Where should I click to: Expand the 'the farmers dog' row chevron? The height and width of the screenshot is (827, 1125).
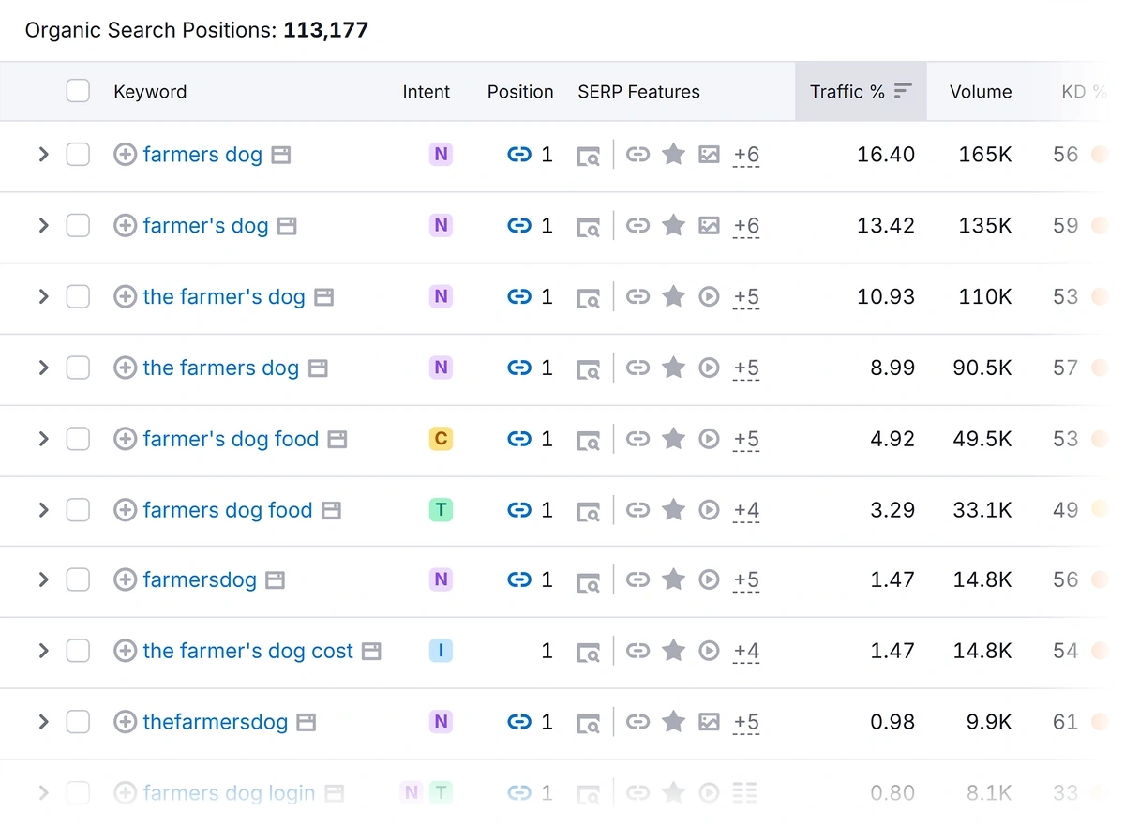click(43, 368)
